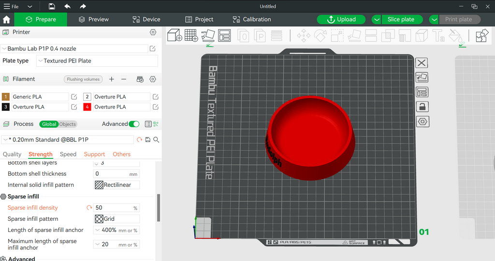This screenshot has width=495, height=261.
Task: Click the home icon
Action: (6, 20)
